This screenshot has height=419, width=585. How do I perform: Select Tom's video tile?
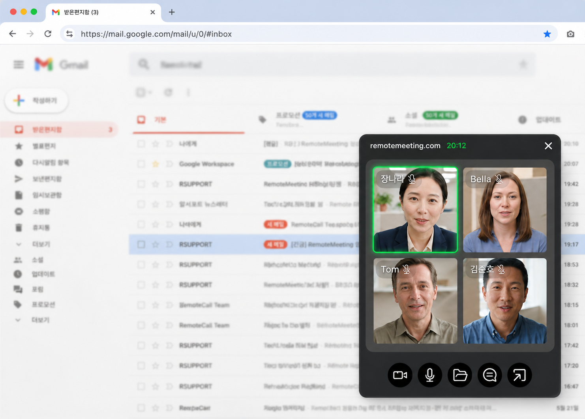click(x=415, y=301)
